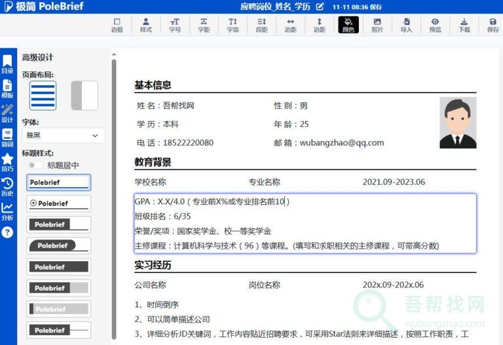The height and width of the screenshot is (345, 503).
Task: Click the 照片 photo icon
Action: 377,25
